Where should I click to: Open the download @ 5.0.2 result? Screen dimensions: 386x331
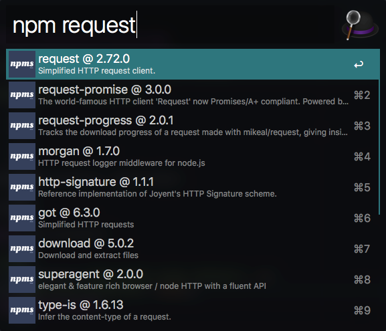click(192, 249)
